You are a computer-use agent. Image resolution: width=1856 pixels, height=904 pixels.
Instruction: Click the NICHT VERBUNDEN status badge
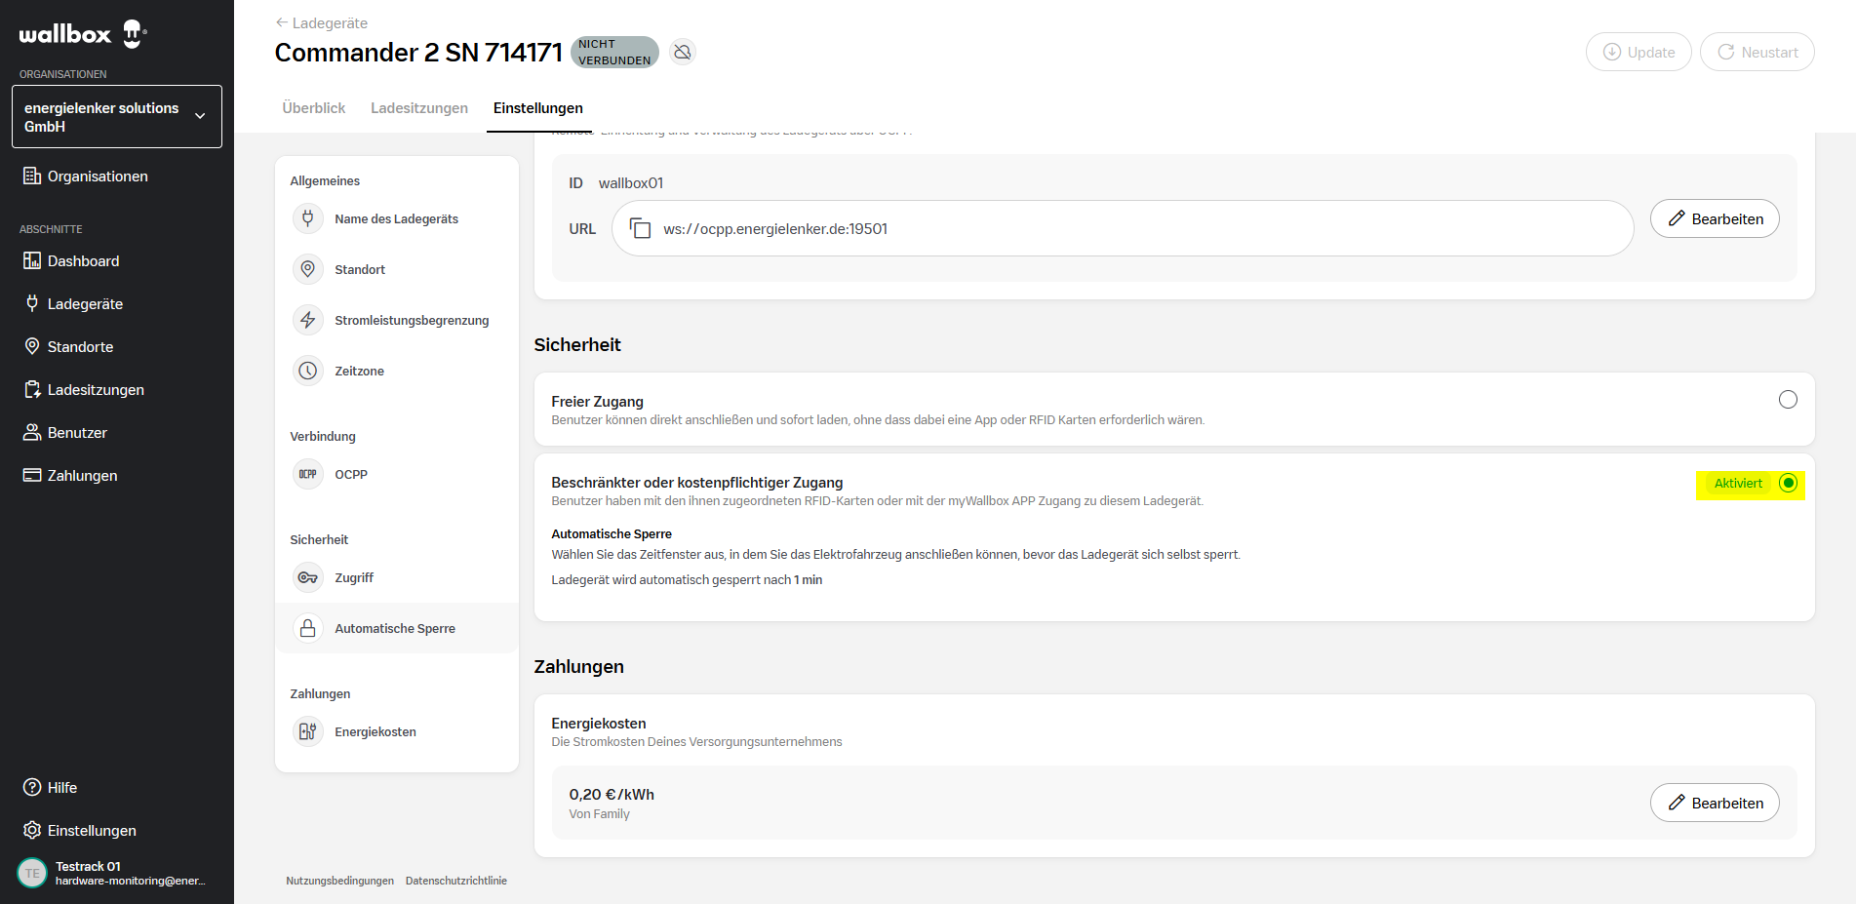click(614, 52)
